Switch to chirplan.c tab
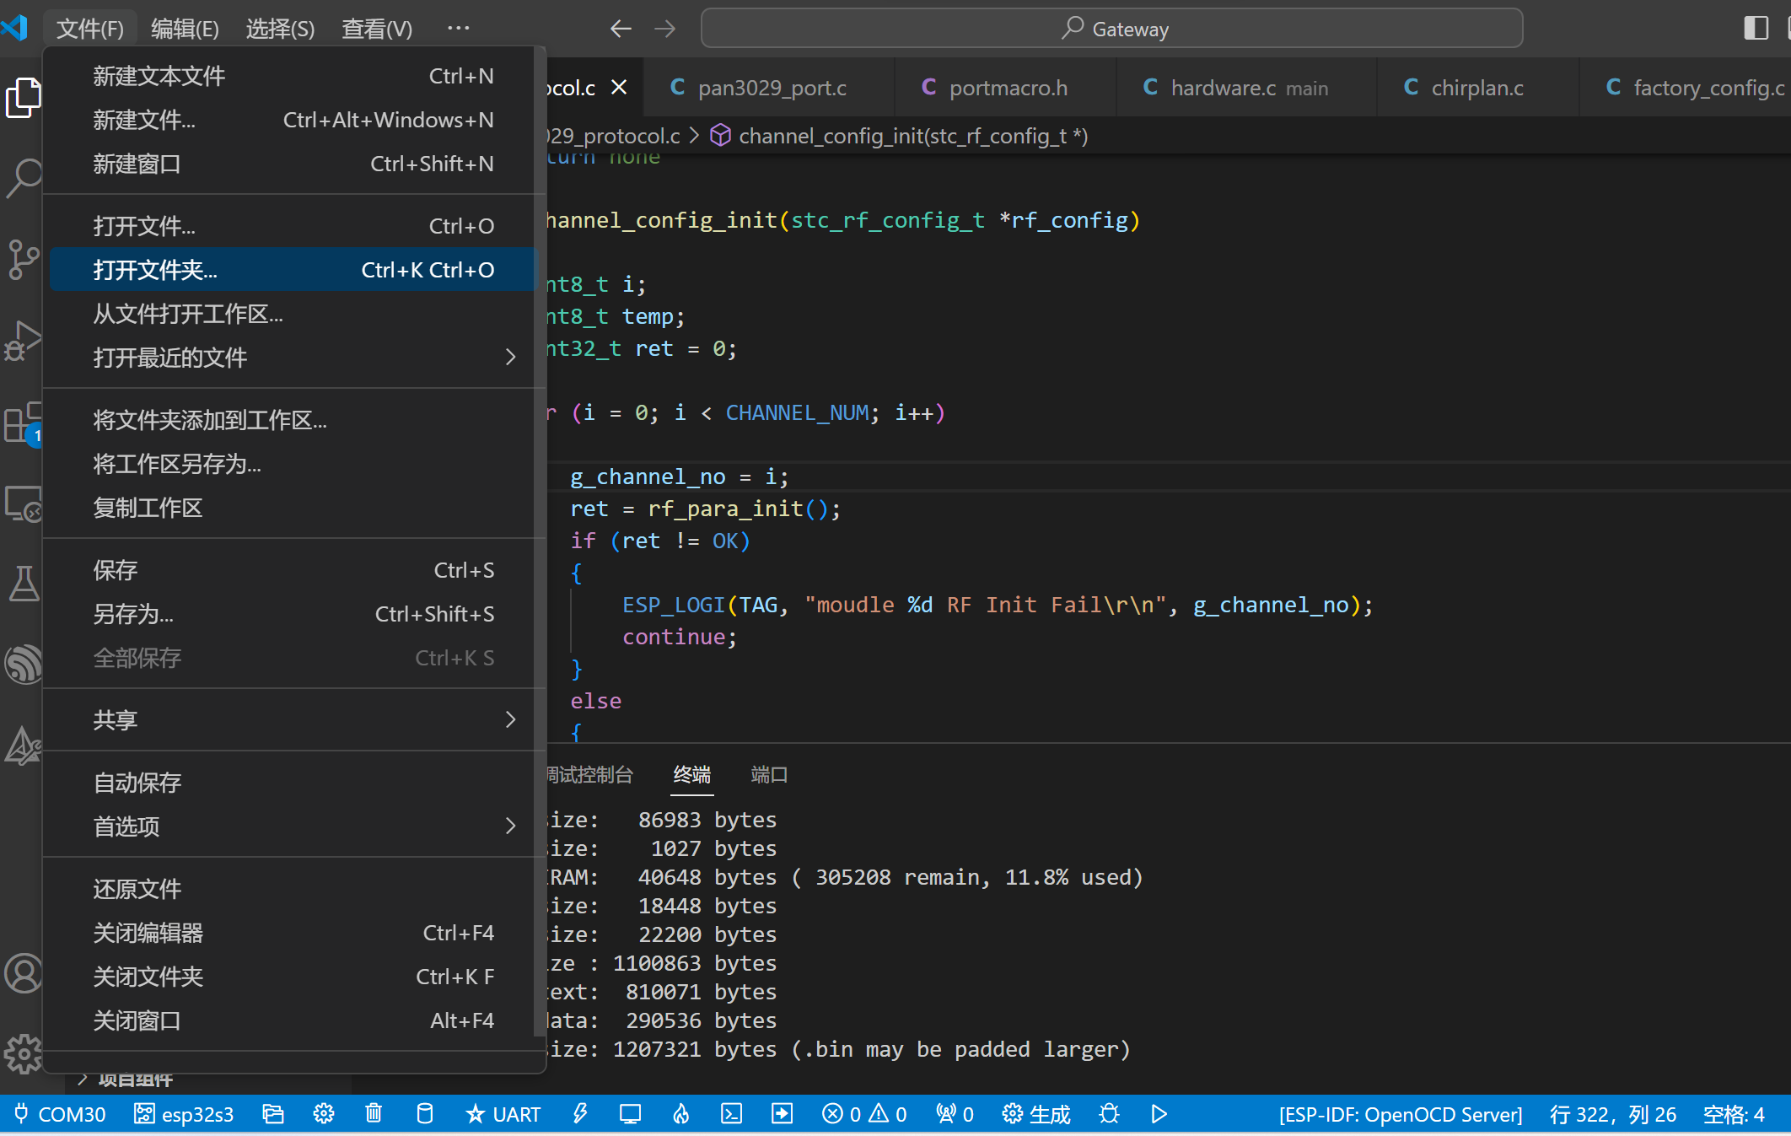This screenshot has width=1791, height=1136. pos(1477,88)
